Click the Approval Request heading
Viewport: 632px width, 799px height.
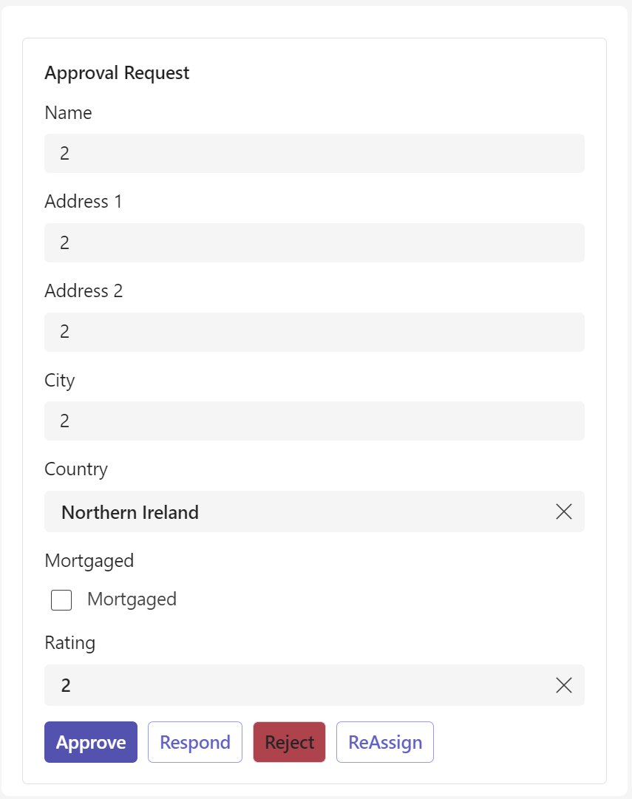(117, 73)
